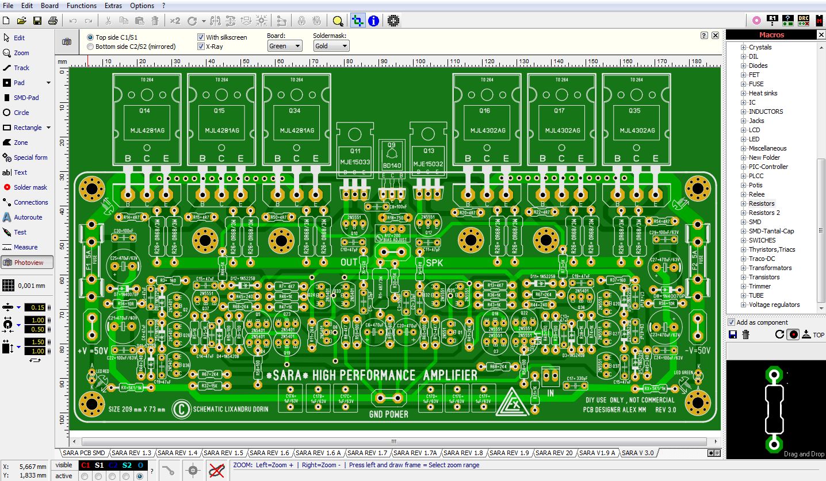This screenshot has width=826, height=481.
Task: Switch to the SARA V 3.0 tab
Action: point(638,453)
